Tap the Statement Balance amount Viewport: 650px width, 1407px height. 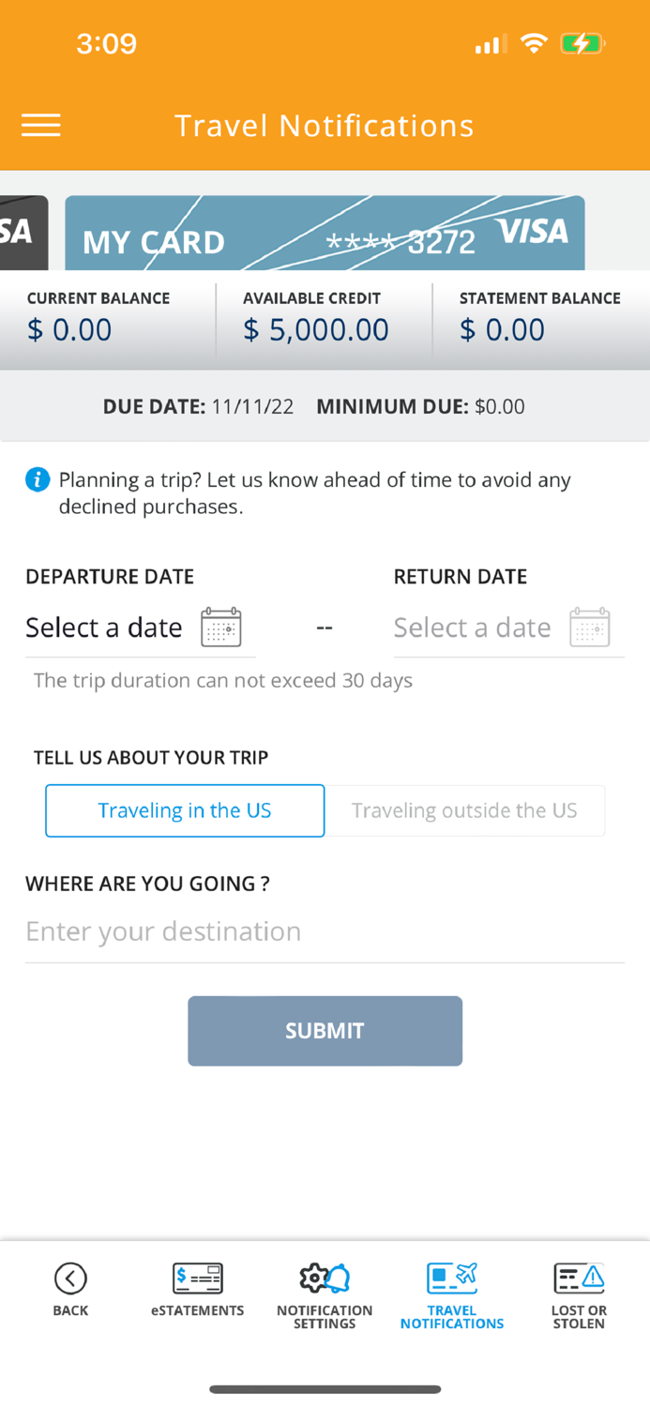point(502,330)
